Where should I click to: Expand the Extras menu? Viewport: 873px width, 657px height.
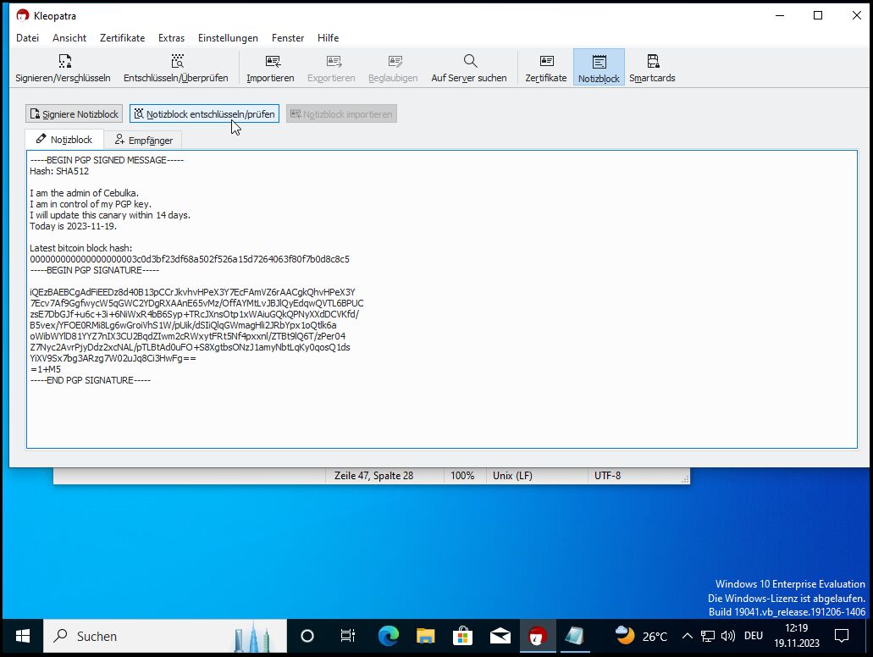[x=171, y=38]
